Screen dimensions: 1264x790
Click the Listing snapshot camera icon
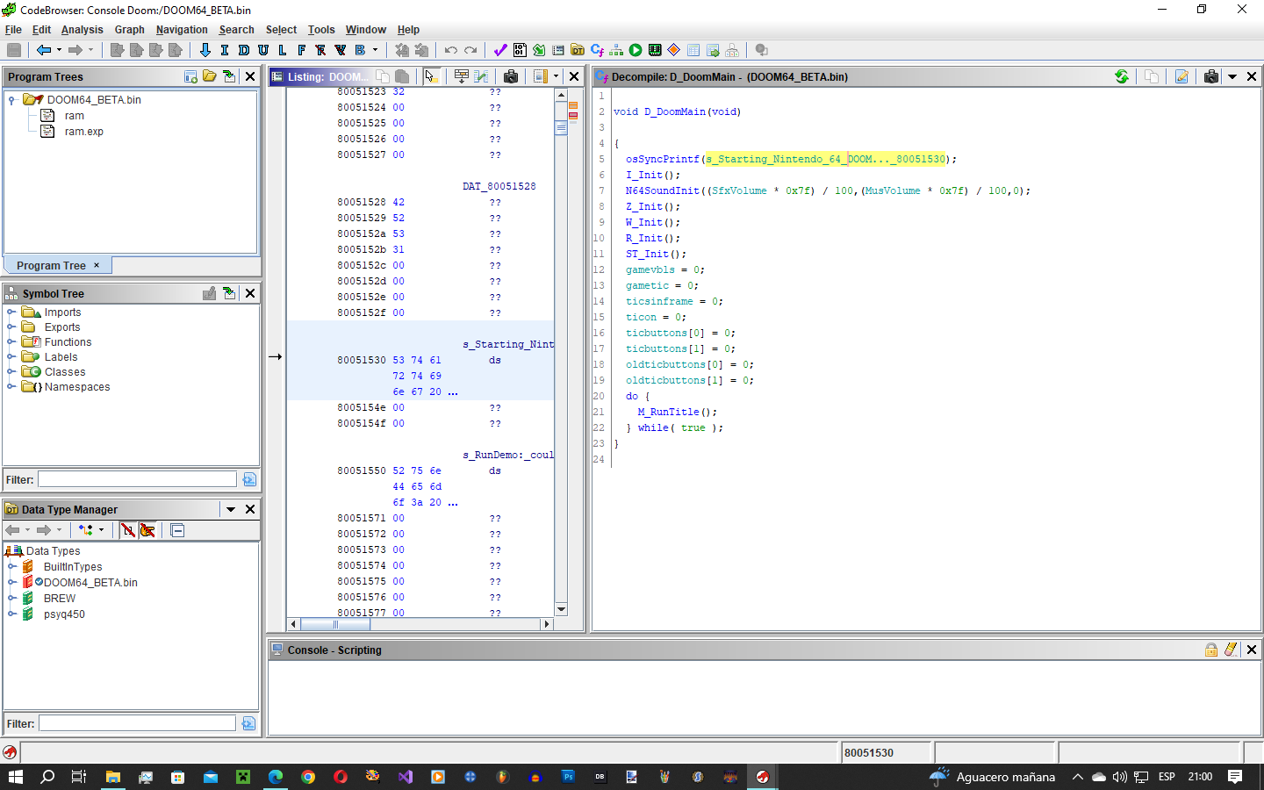coord(511,76)
